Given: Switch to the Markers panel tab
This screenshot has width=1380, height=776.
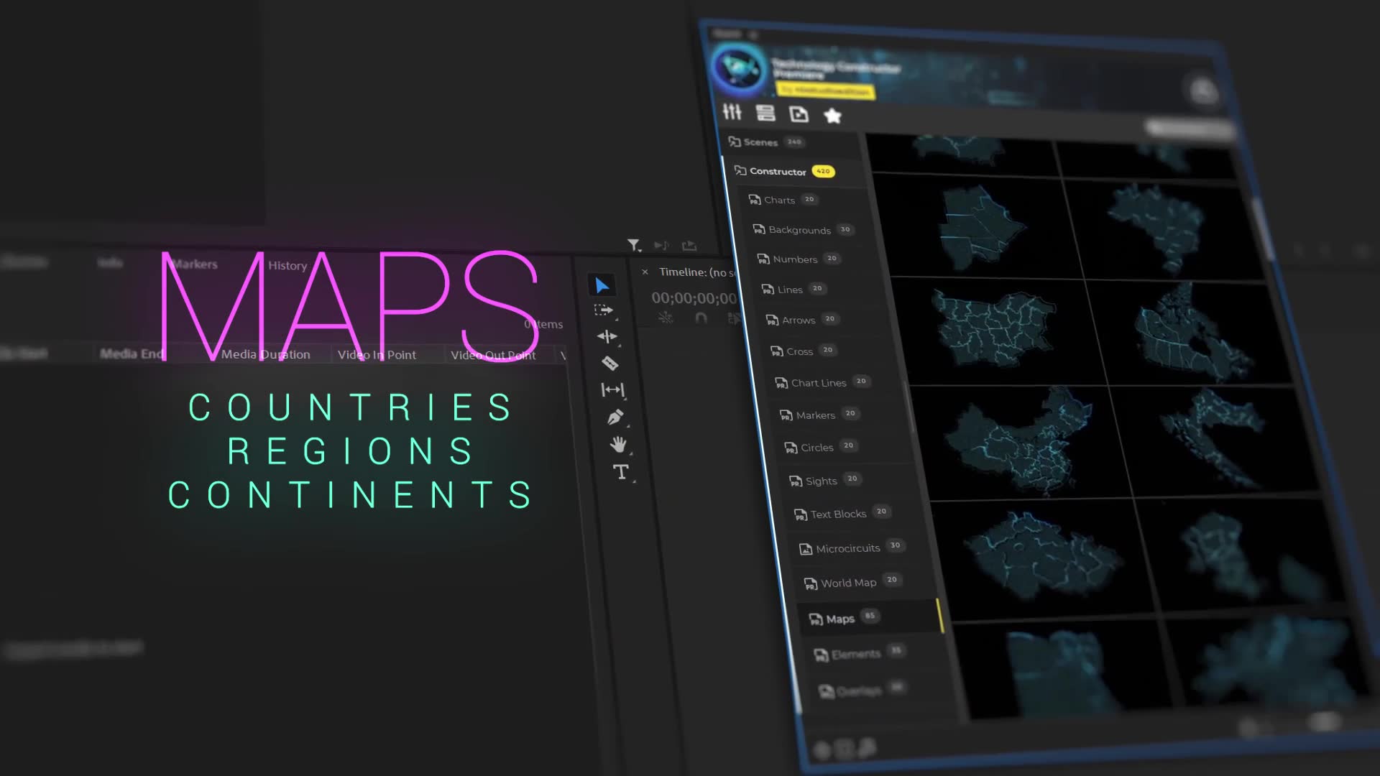Looking at the screenshot, I should 194,264.
